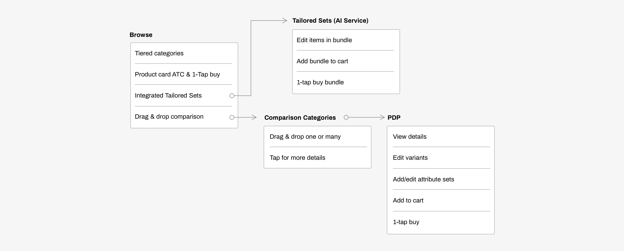
Task: Select the Browse heading
Action: pos(141,35)
